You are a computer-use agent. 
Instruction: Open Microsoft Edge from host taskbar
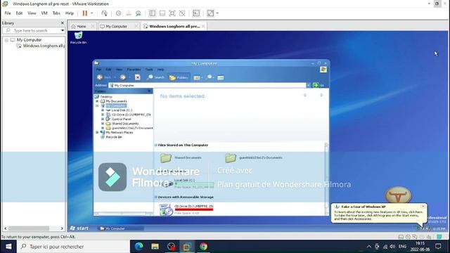139,247
